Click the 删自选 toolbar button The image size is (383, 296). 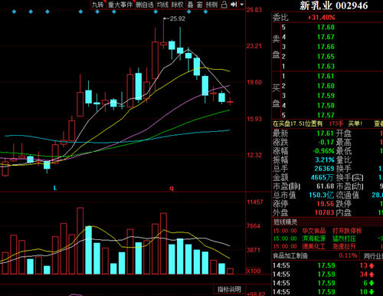[x=145, y=5]
